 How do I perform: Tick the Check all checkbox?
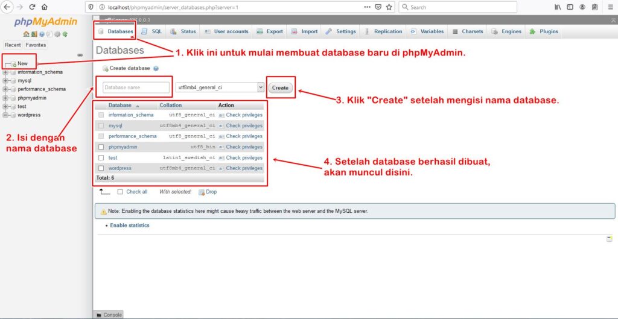pos(120,192)
